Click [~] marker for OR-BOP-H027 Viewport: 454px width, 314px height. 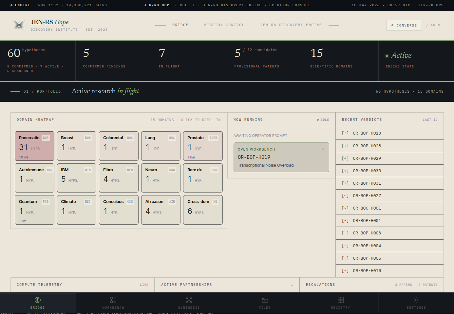point(345,196)
